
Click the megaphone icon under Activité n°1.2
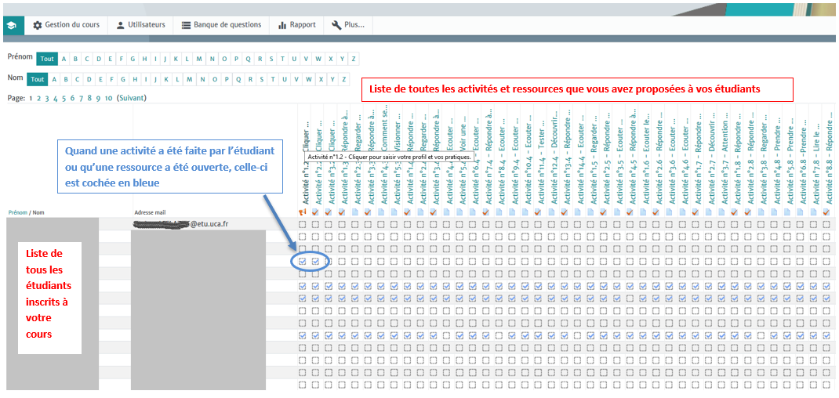click(303, 212)
